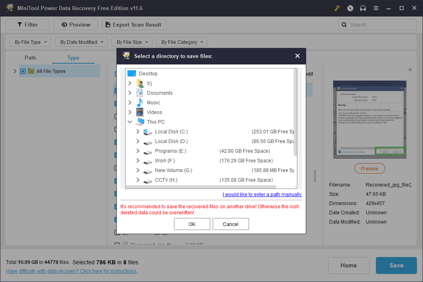Screen dimensions: 423x282
Task: Click the preview image thumbnail
Action: tap(369, 120)
